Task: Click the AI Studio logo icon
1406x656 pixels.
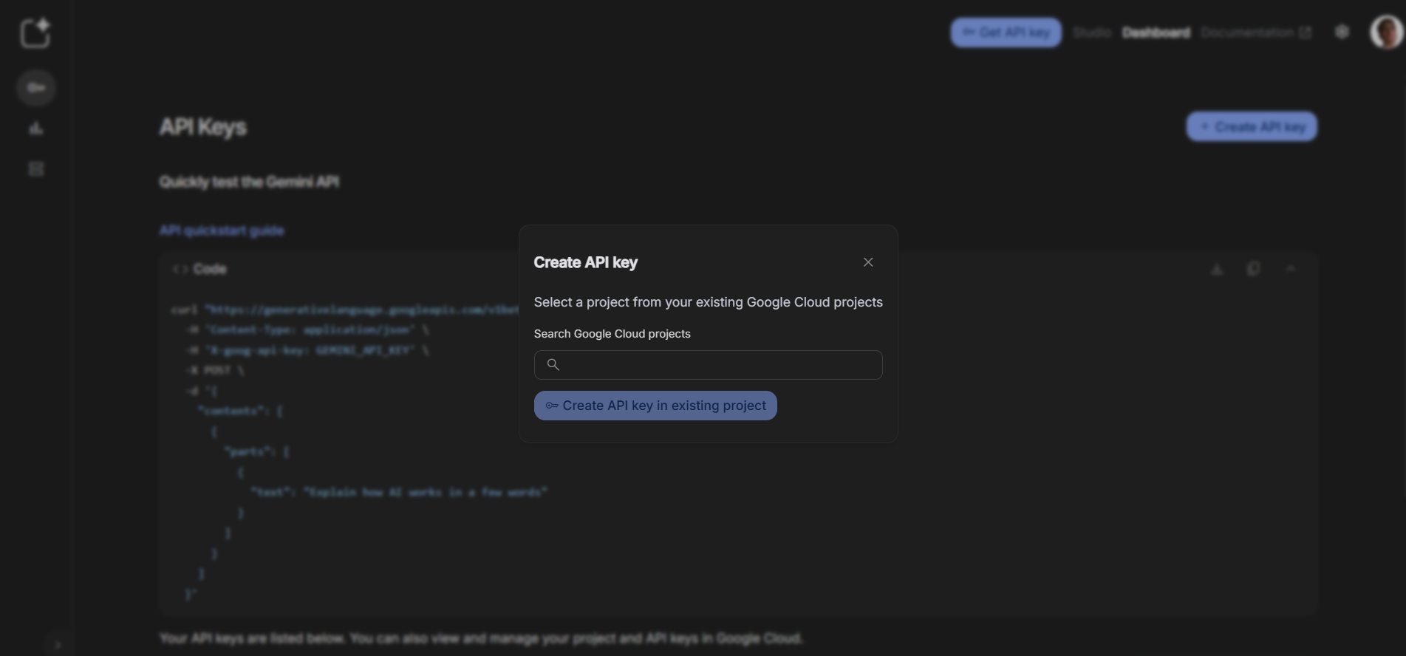Action: (35, 33)
